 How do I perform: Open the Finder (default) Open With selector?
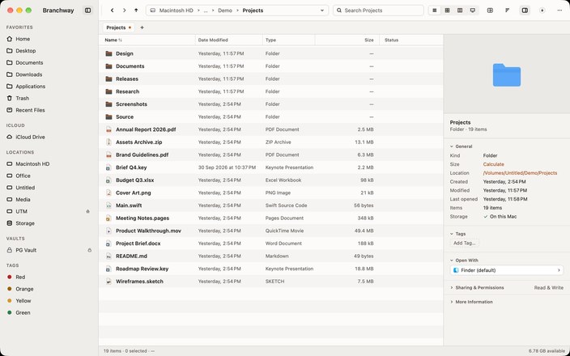tap(507, 270)
